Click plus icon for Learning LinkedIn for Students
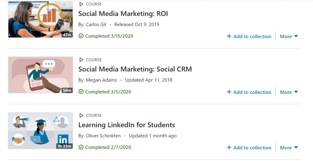313x161 pixels. (x=229, y=148)
